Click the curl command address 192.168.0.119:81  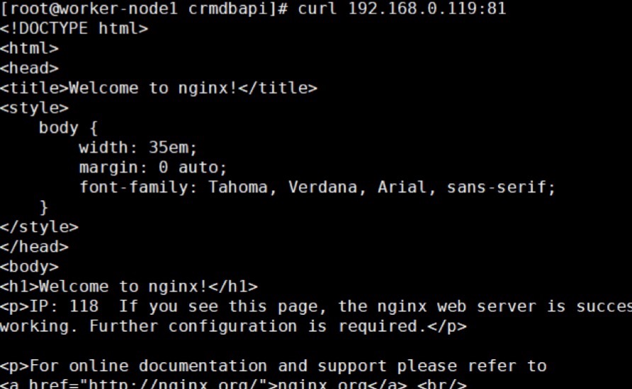[417, 9]
